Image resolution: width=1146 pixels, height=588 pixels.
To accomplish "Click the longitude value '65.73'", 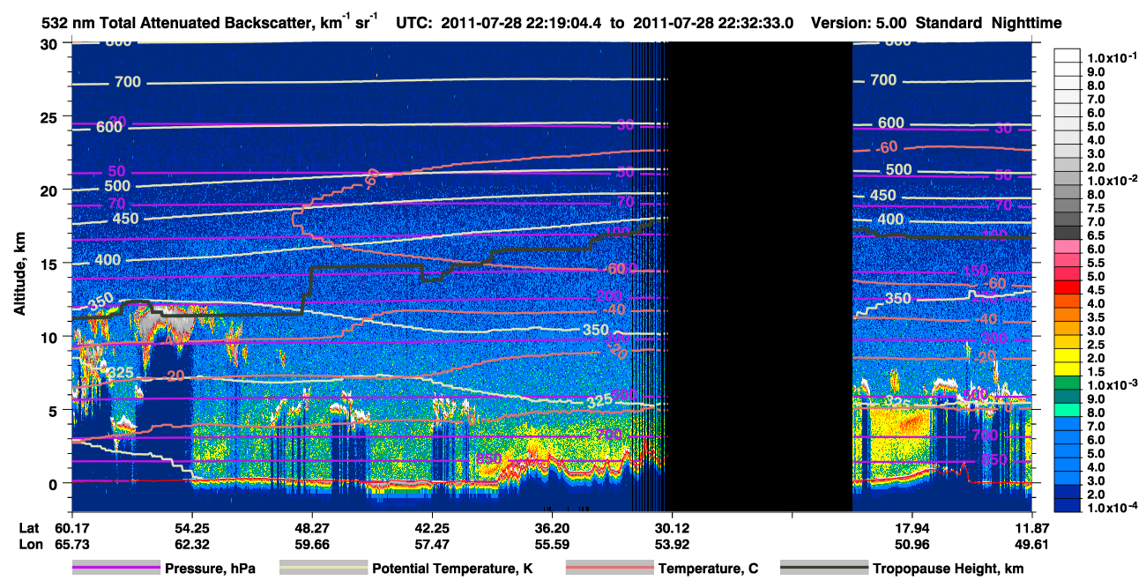I will pyautogui.click(x=71, y=544).
